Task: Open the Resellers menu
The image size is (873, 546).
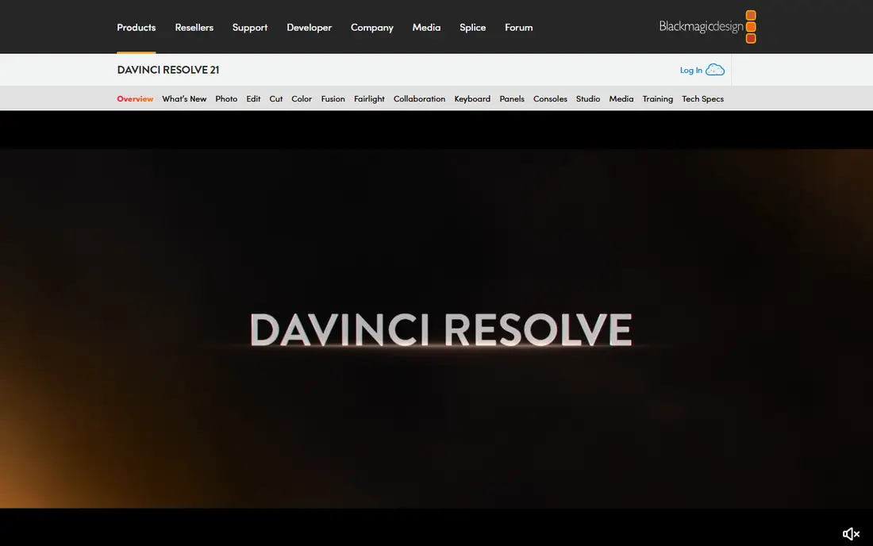Action: [x=194, y=27]
